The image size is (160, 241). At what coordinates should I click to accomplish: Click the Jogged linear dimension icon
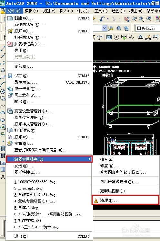coord(131,37)
